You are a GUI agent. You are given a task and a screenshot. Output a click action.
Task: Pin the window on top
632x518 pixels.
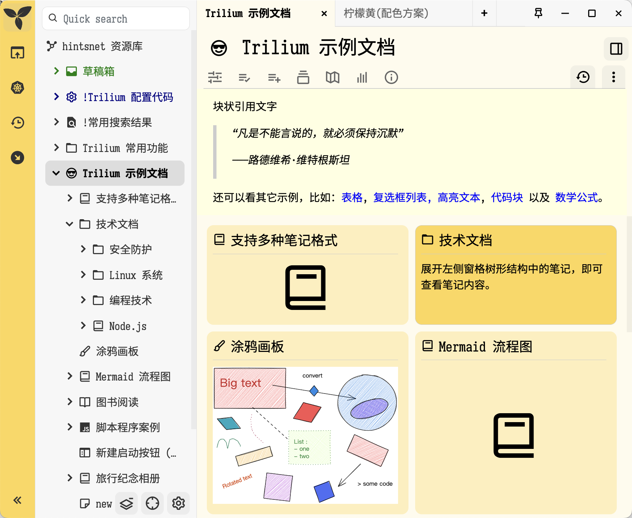[x=538, y=13]
